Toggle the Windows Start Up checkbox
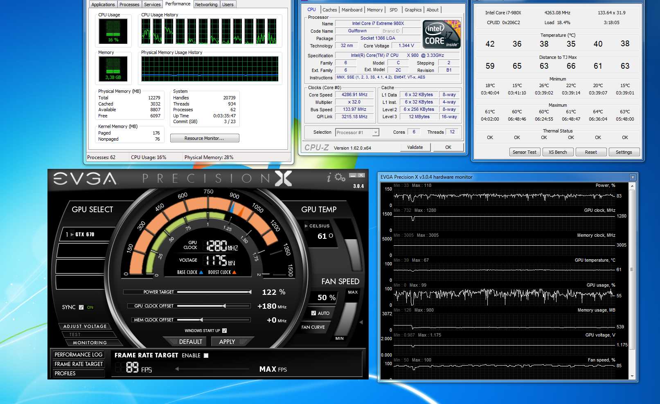660x404 pixels. pyautogui.click(x=224, y=330)
